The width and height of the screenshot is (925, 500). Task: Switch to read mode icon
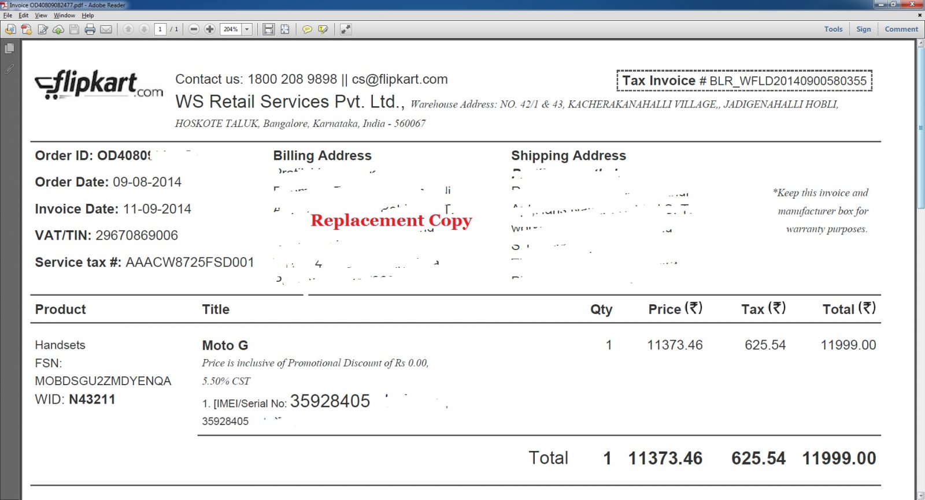[346, 29]
